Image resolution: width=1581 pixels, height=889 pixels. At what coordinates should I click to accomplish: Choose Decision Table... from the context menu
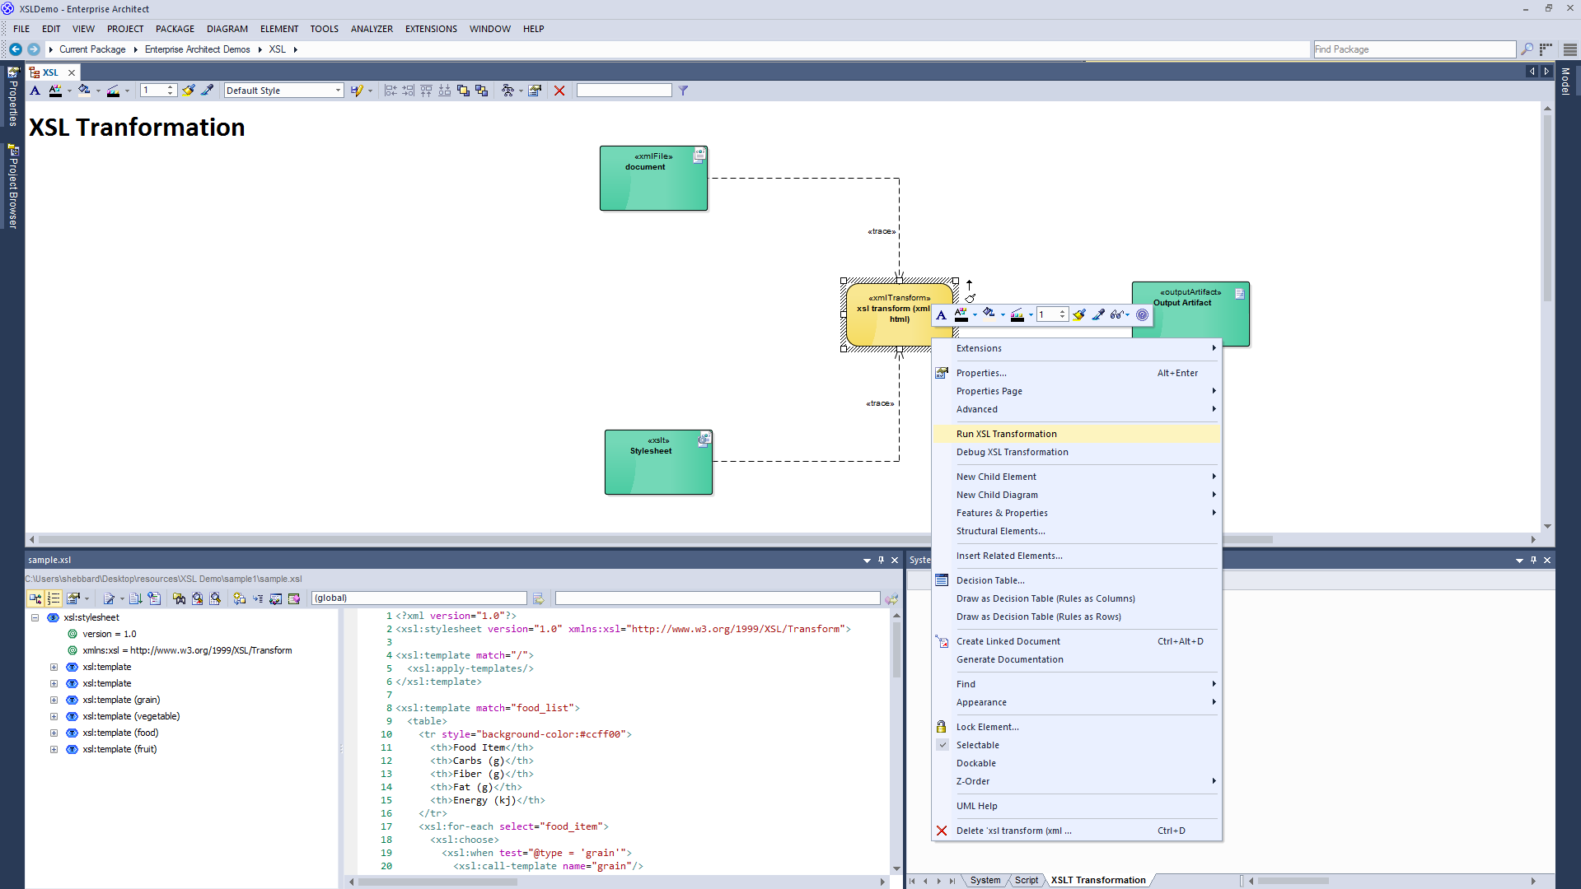pyautogui.click(x=1076, y=580)
